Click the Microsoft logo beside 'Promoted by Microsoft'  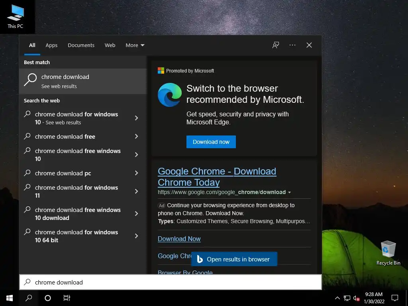[x=161, y=71]
